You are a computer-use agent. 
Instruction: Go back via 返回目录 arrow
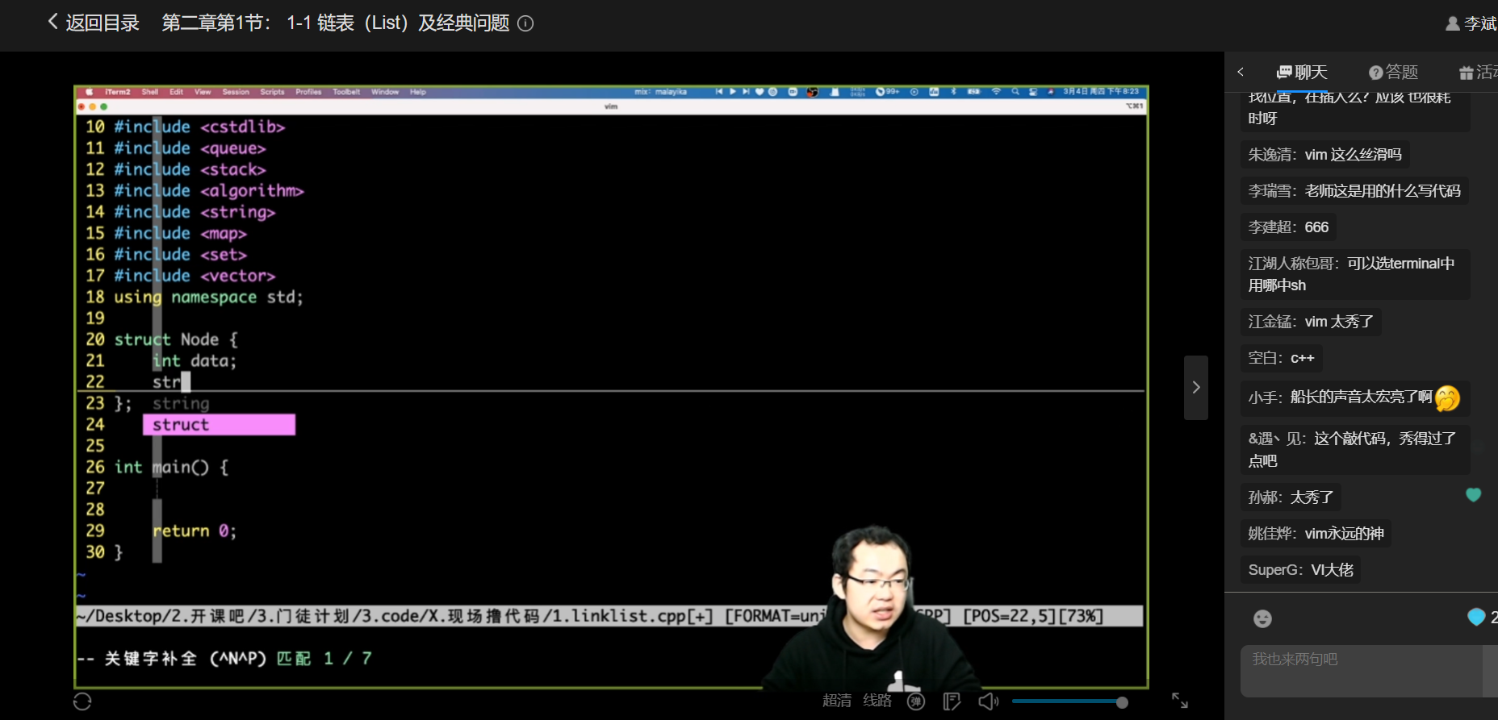(x=53, y=22)
